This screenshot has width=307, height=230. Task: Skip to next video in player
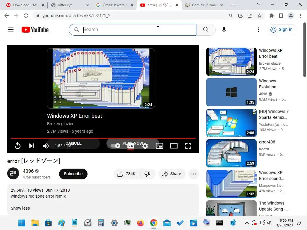click(x=32, y=146)
